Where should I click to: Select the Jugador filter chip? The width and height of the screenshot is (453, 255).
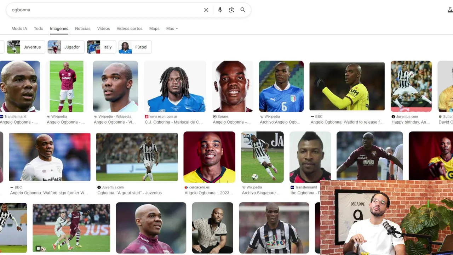66,47
